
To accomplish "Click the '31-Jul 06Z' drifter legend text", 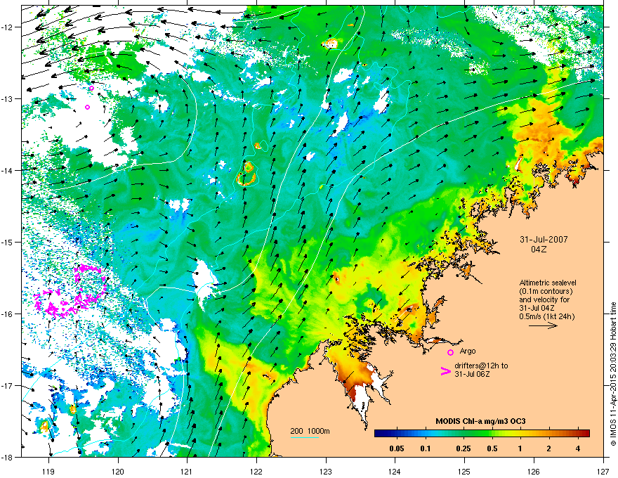I will [x=472, y=374].
